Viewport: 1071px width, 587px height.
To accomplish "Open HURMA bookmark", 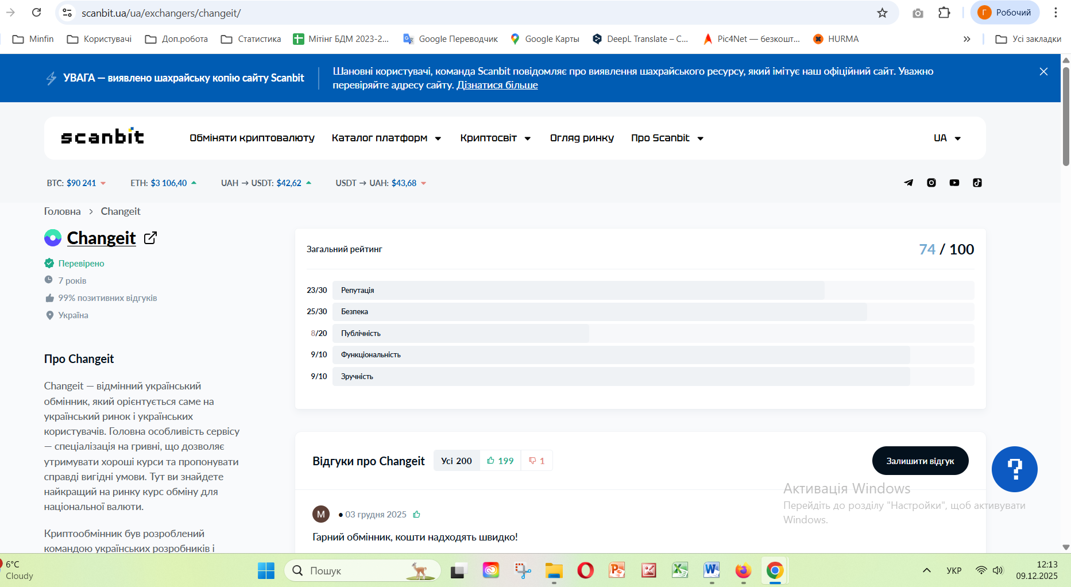I will point(836,39).
